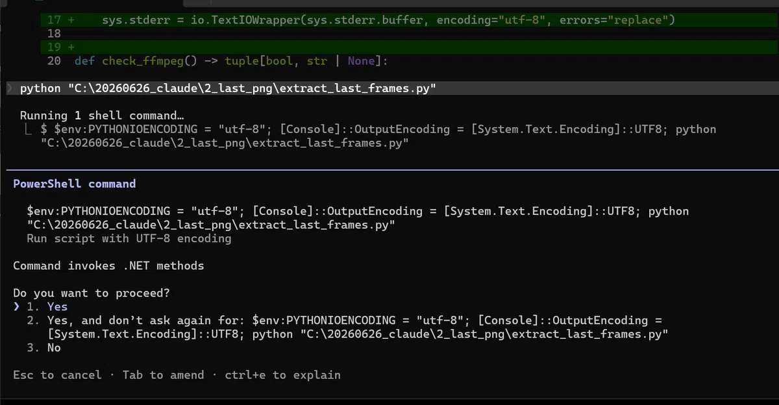Click diff line number 17 with plus
The width and height of the screenshot is (779, 405).
(60, 20)
